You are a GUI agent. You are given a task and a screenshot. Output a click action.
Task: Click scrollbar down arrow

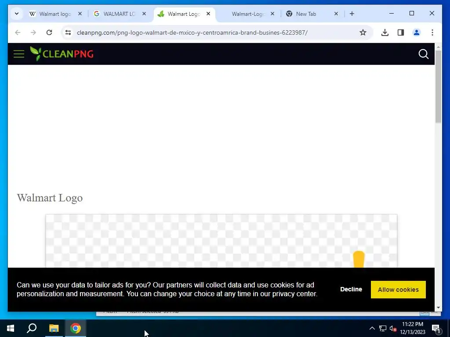tap(438, 308)
